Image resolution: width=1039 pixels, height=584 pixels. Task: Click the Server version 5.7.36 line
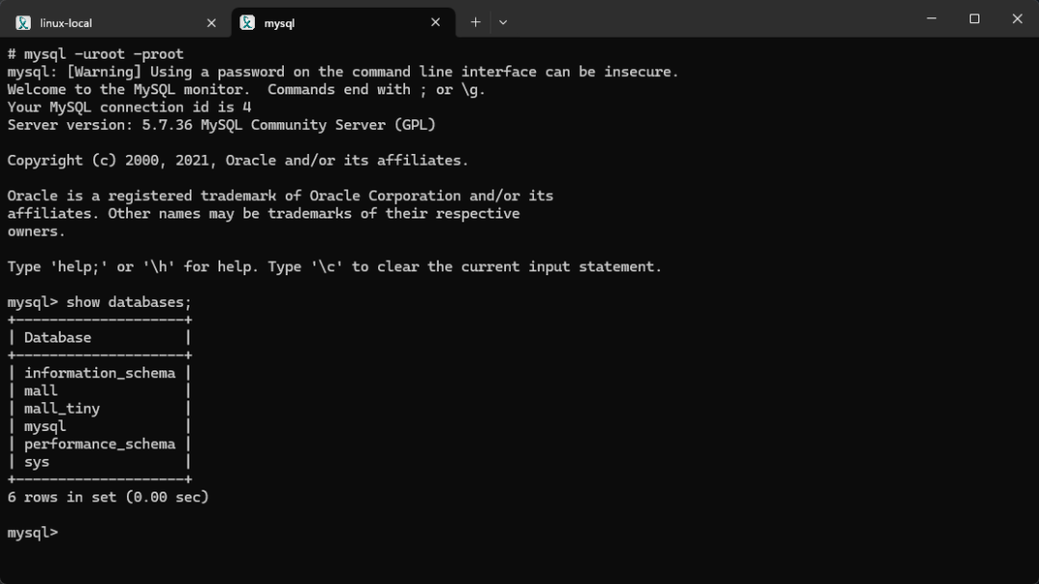click(221, 125)
